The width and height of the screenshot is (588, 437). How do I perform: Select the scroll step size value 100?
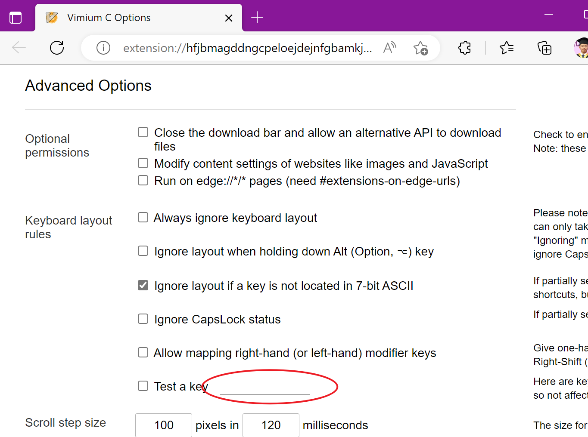(x=163, y=425)
